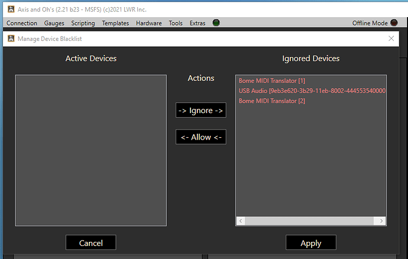Open the Hardware menu
The height and width of the screenshot is (259, 408).
click(148, 23)
